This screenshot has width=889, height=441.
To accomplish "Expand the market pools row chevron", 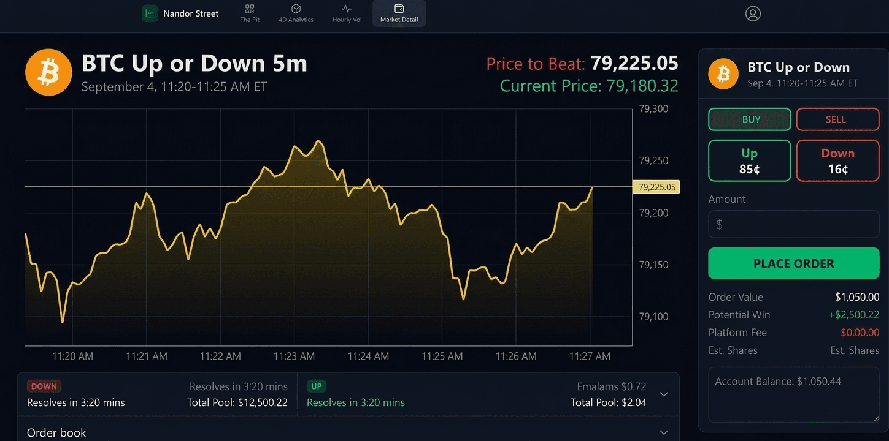I will [x=664, y=394].
